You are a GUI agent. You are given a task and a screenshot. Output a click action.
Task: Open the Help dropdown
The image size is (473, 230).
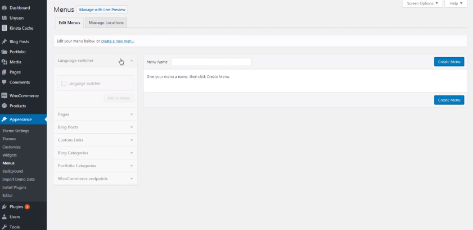pos(456,3)
